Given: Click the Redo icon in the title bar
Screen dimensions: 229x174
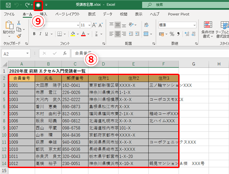Looking at the screenshot, I should [27, 5].
